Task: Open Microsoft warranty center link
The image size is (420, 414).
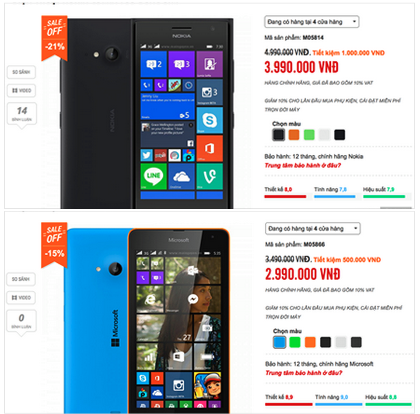Action: tap(304, 373)
